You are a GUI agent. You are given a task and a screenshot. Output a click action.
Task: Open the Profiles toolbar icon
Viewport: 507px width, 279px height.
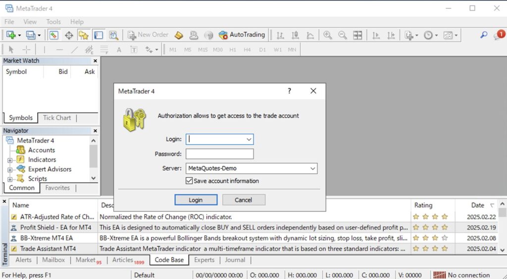tap(30, 35)
